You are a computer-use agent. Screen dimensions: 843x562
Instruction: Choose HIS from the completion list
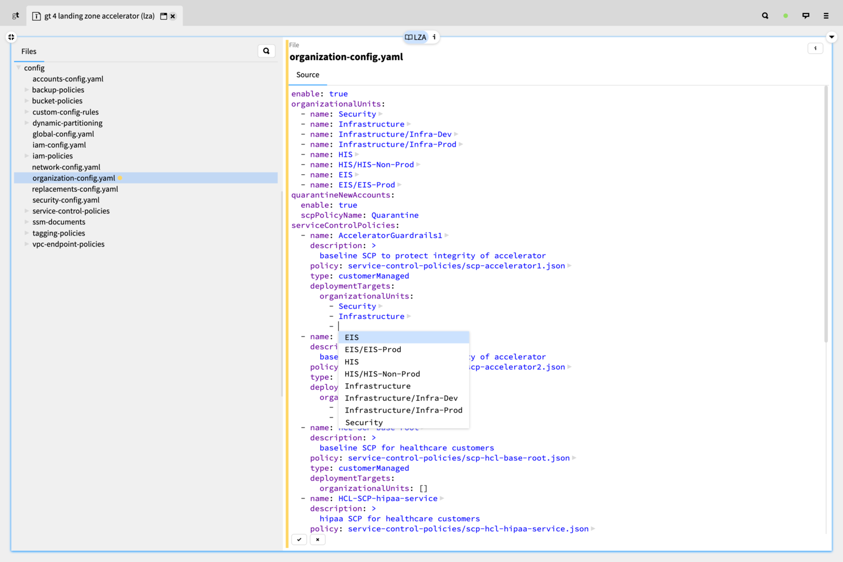tap(404, 362)
